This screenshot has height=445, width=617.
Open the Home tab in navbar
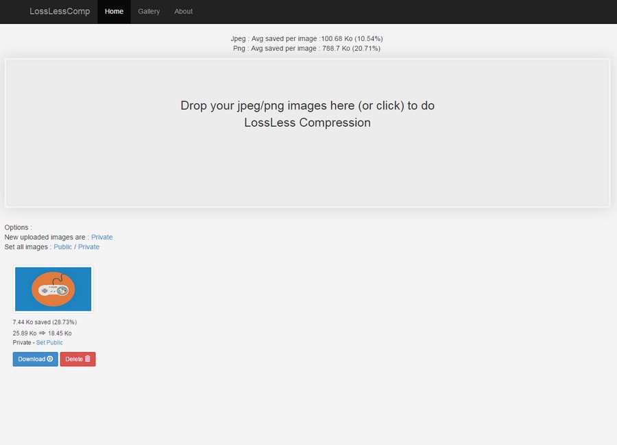pos(114,12)
